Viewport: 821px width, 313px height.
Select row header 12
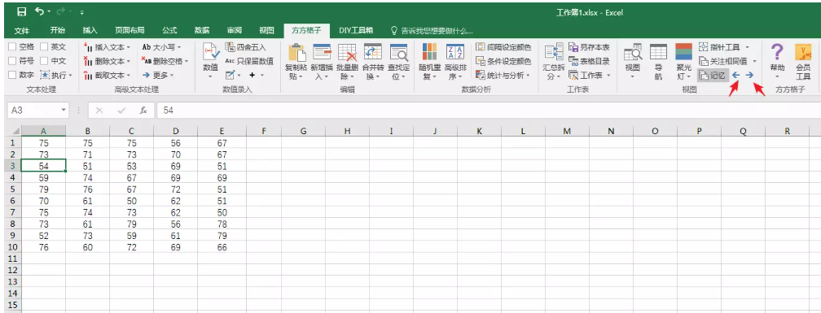click(x=12, y=271)
